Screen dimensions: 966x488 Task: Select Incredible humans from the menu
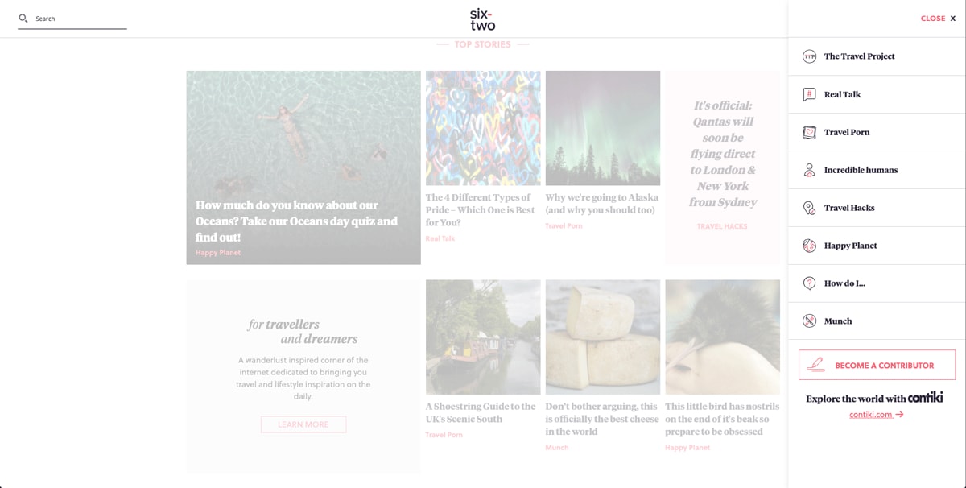[x=861, y=170]
